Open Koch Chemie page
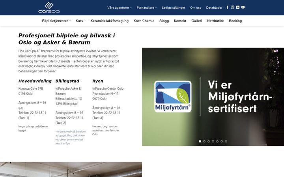Viewport: 284px width, 177px height. click(x=144, y=21)
